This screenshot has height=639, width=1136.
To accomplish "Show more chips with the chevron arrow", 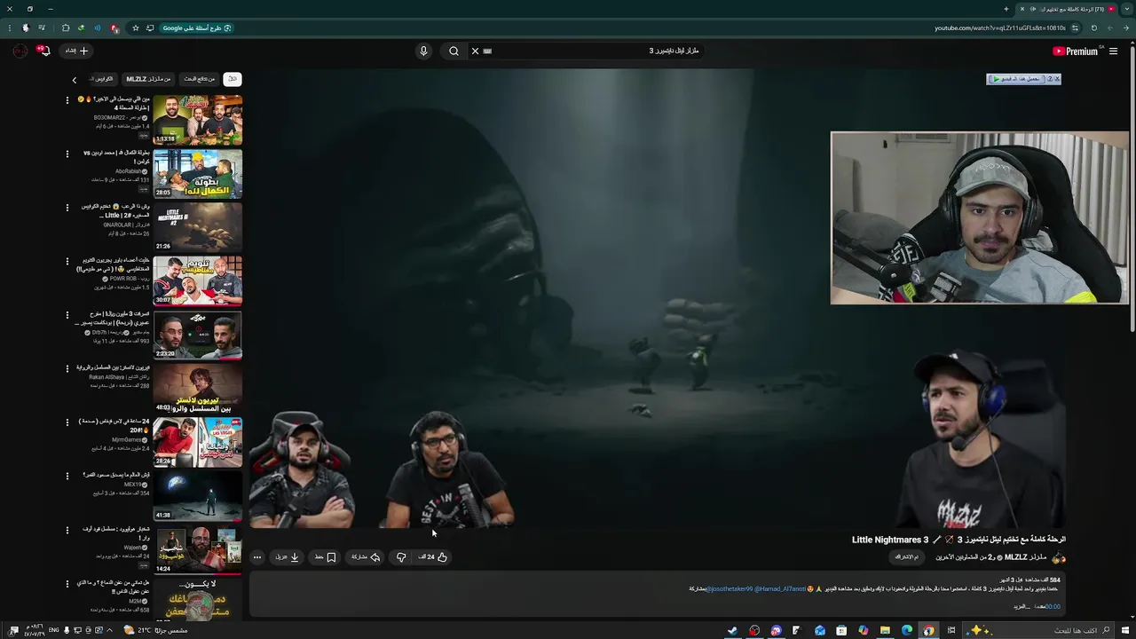I will (75, 80).
